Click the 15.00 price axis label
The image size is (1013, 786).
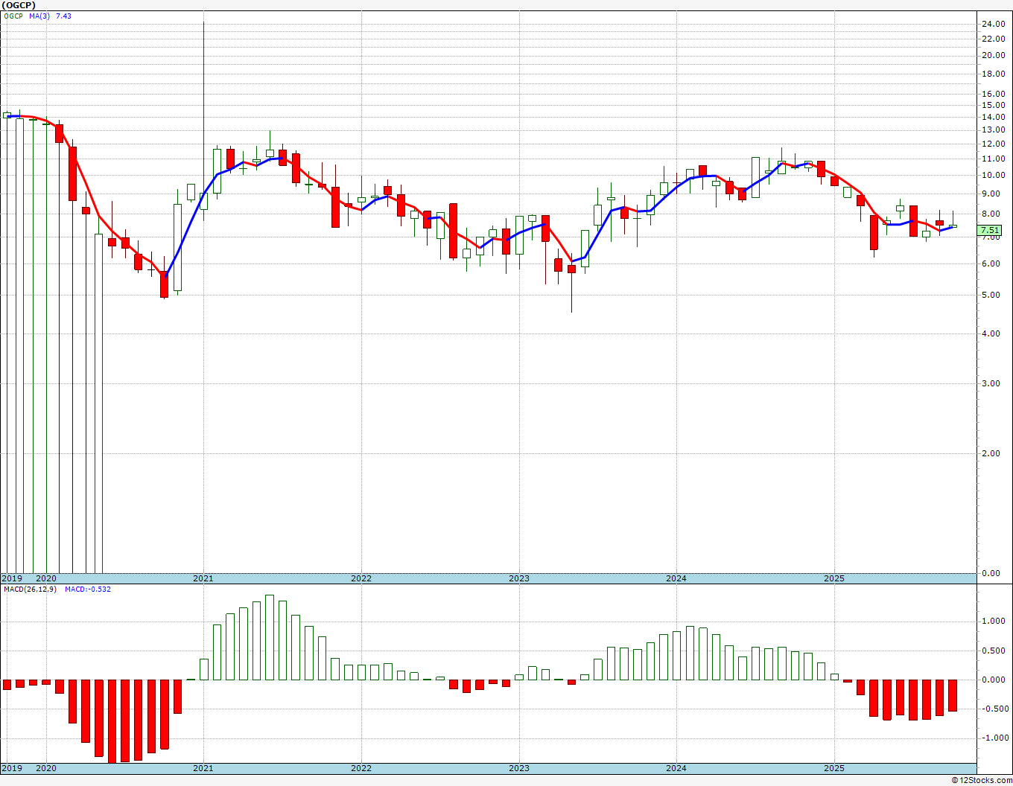(993, 105)
